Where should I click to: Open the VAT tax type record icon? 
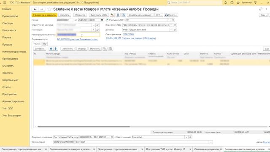pyautogui.click(x=175, y=25)
